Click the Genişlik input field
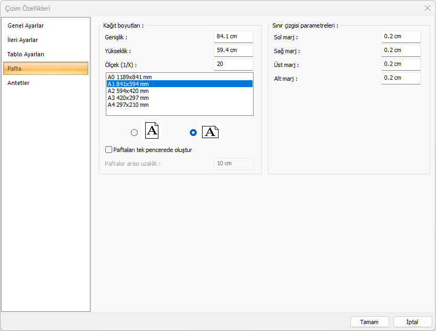 pos(233,37)
